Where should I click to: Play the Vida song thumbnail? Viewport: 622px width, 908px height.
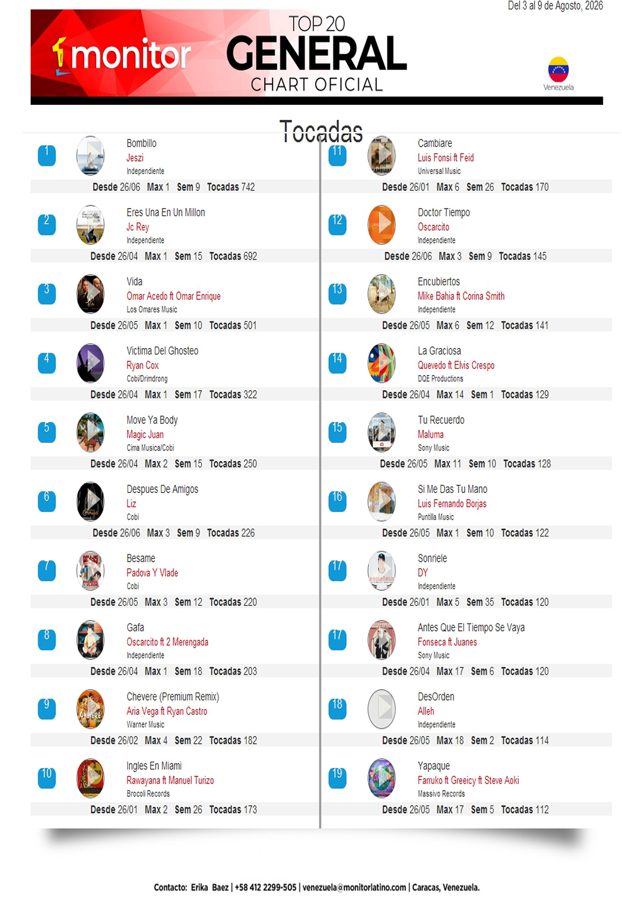click(x=90, y=294)
